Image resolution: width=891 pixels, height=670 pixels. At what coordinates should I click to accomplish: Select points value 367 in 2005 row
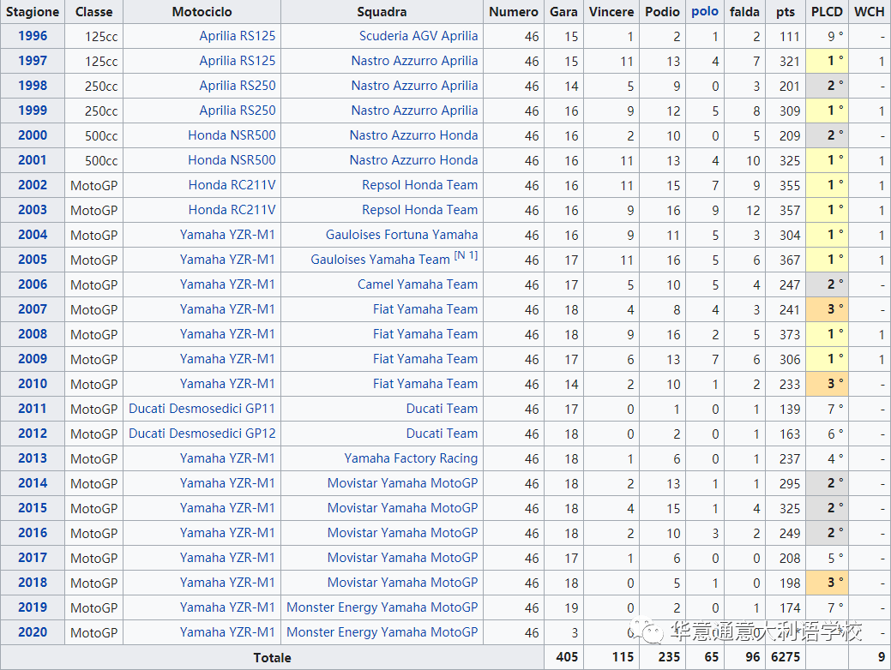pyautogui.click(x=790, y=260)
